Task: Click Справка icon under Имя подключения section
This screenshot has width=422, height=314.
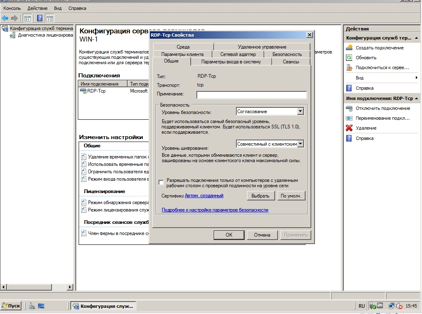Action: (x=349, y=138)
